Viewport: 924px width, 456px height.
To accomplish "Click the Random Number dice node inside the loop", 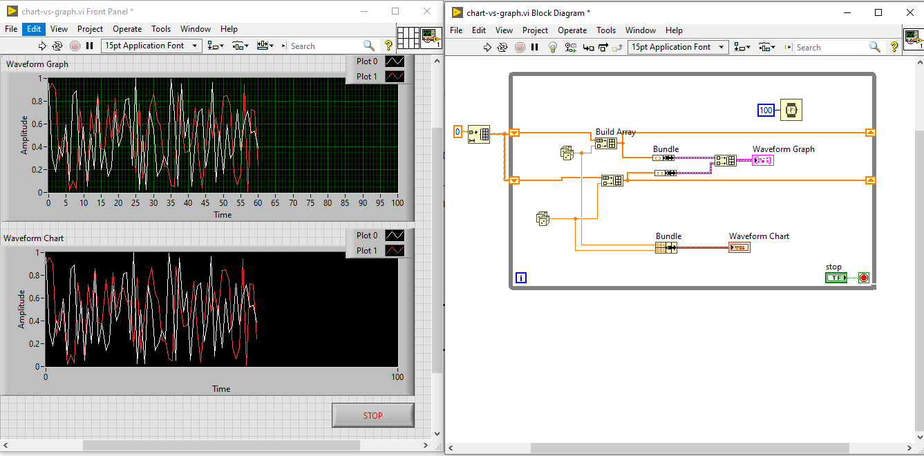I will [x=567, y=153].
